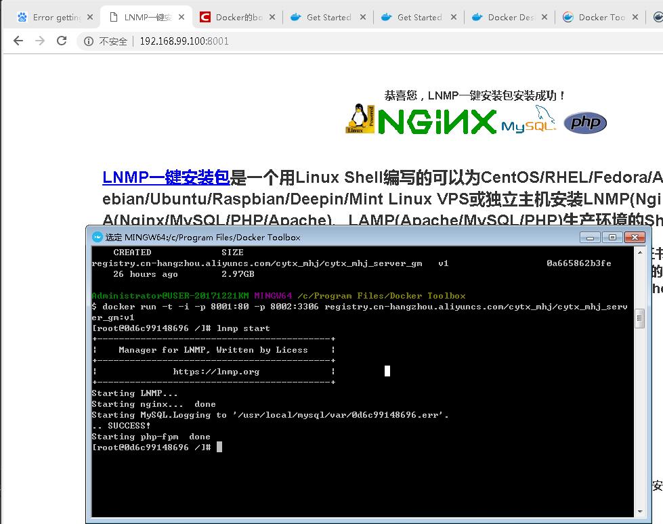This screenshot has width=663, height=524.
Task: Open the Docker Des tab
Action: [511, 18]
